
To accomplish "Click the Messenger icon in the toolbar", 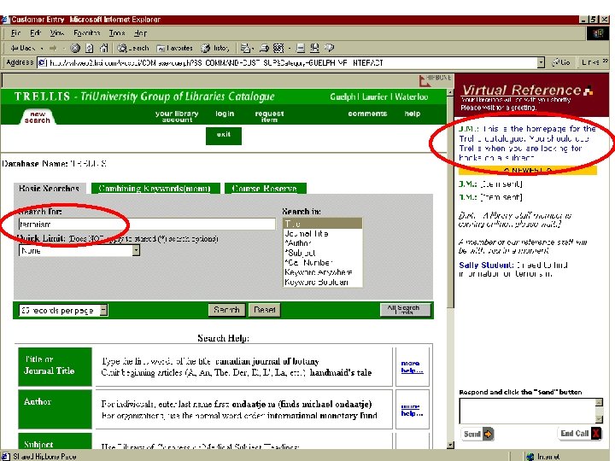I will [x=330, y=48].
